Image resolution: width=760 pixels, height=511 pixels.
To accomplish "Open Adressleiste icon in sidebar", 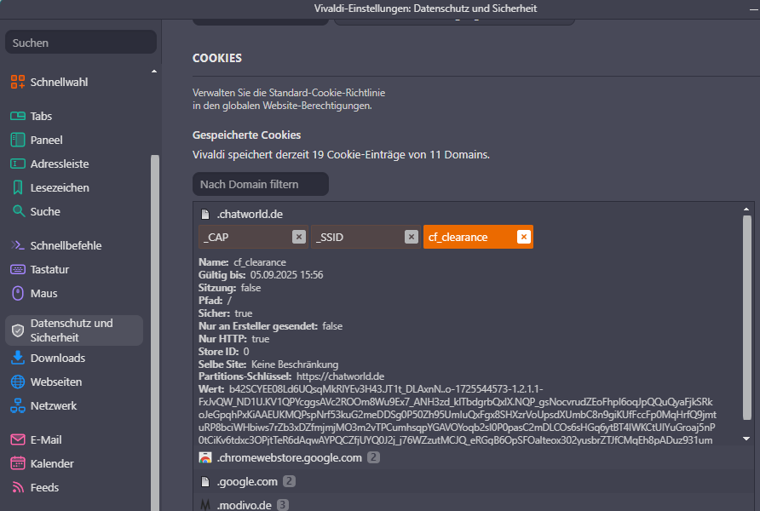I will click(x=18, y=164).
